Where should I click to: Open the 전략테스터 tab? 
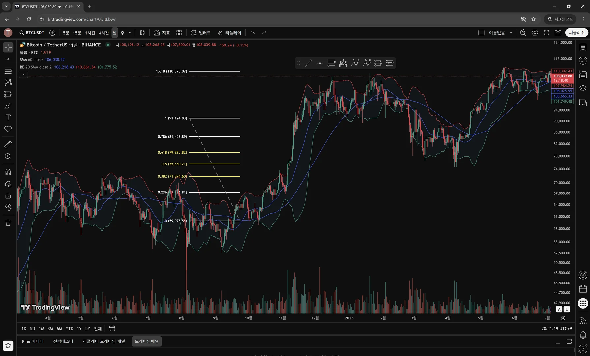point(63,341)
